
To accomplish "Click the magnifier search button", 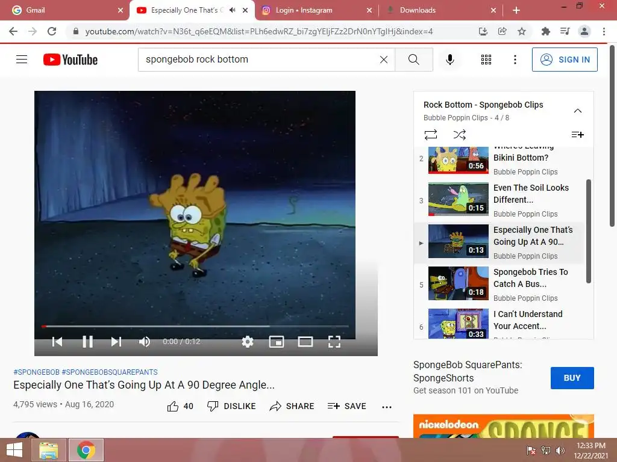I will pyautogui.click(x=413, y=60).
